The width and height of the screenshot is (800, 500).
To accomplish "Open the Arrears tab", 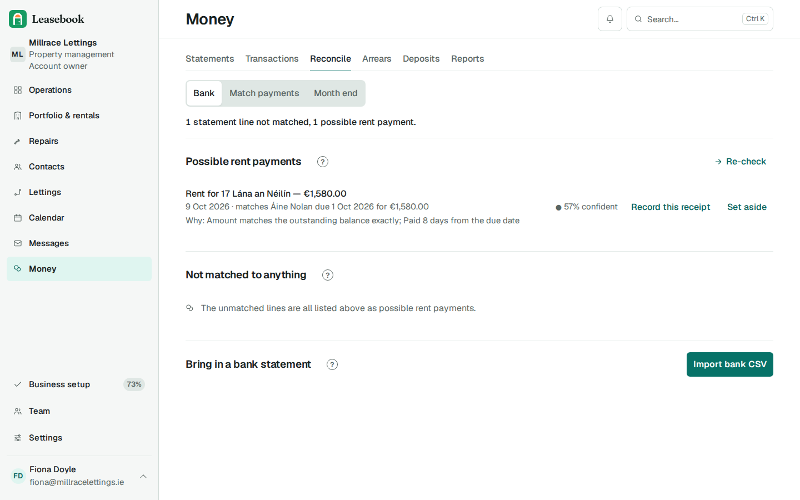I will point(377,59).
